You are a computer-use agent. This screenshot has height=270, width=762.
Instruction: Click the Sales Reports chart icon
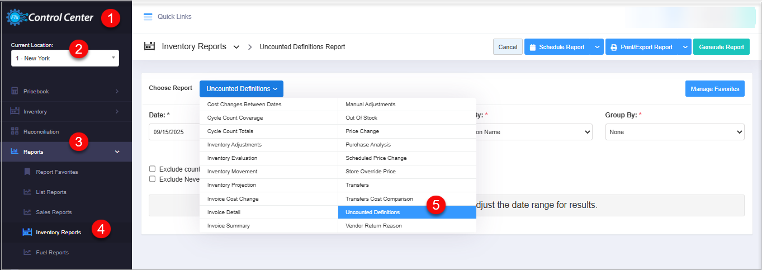point(27,212)
